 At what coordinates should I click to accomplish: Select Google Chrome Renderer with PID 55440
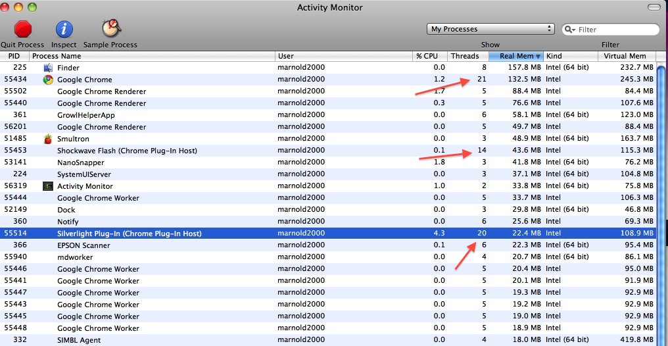[328, 103]
